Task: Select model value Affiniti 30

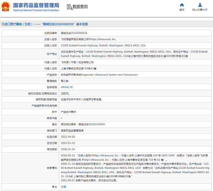Action: (67, 87)
